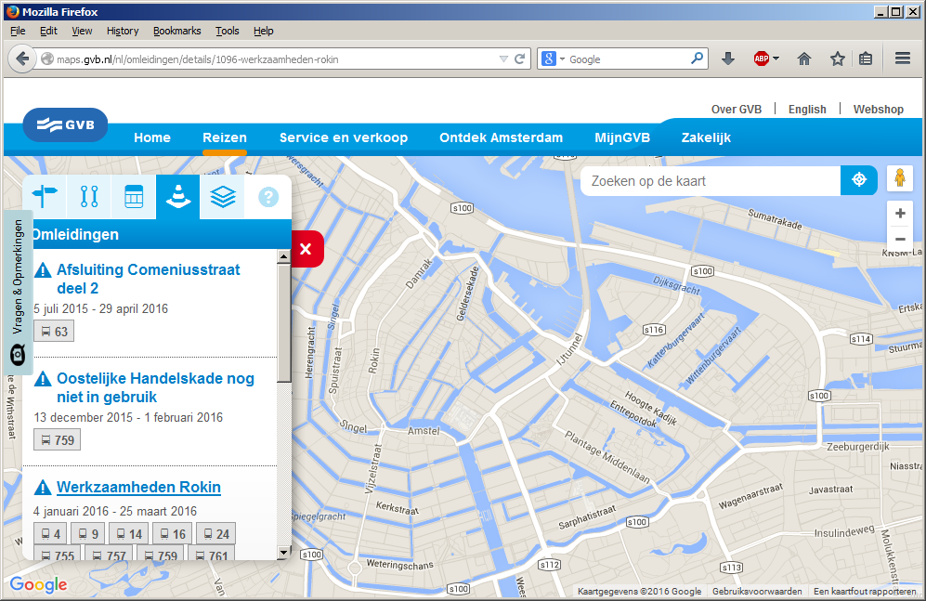Screen dimensions: 926x601
Task: Open Zakelijk section
Action: [x=706, y=137]
